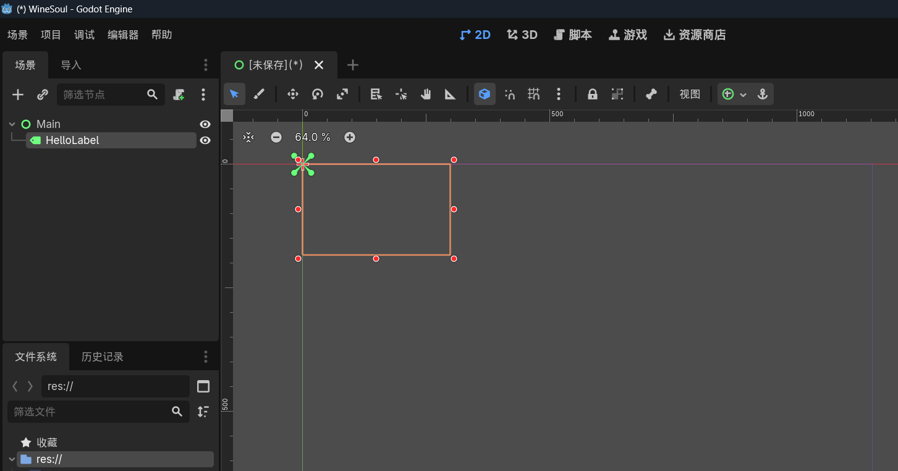Image resolution: width=898 pixels, height=471 pixels.
Task: Switch to Move mode tool
Action: pyautogui.click(x=293, y=94)
